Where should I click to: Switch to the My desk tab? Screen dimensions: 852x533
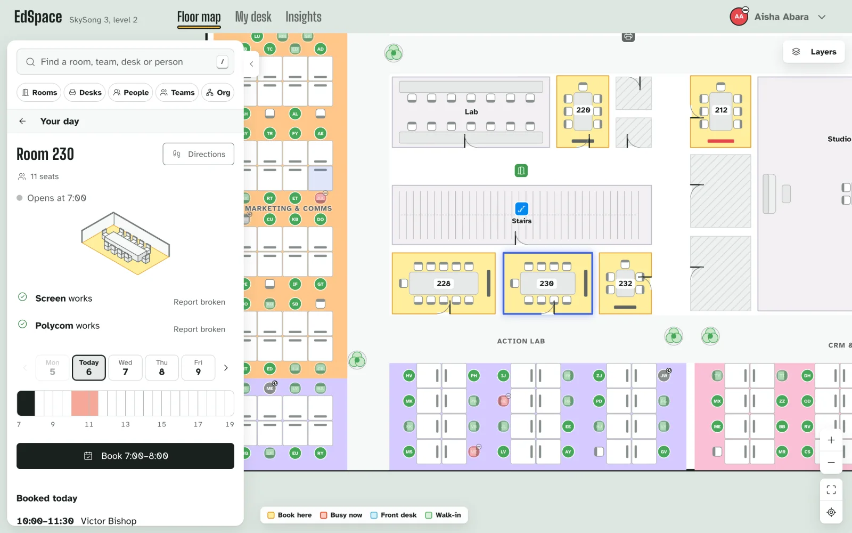(x=253, y=17)
